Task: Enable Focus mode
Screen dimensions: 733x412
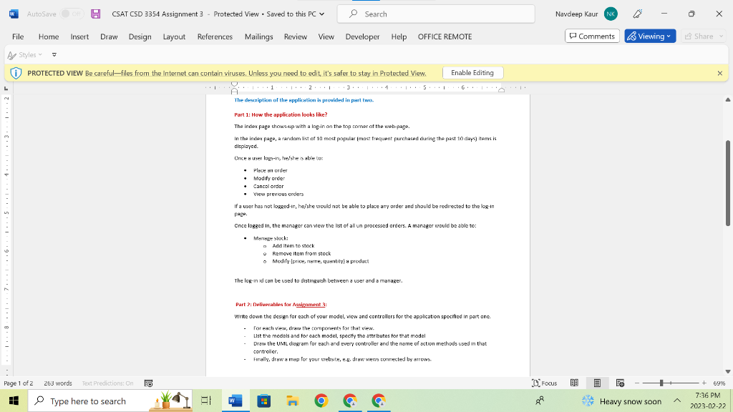Action: [545, 383]
